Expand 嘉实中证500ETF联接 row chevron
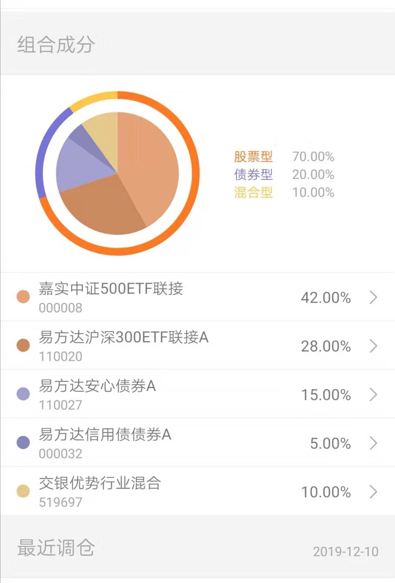 point(373,298)
